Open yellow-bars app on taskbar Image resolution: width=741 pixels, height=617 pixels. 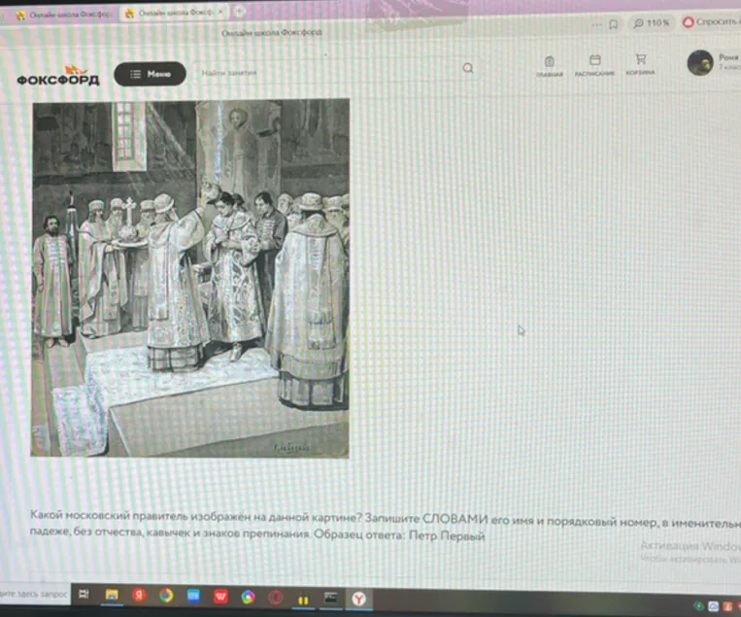tap(303, 600)
